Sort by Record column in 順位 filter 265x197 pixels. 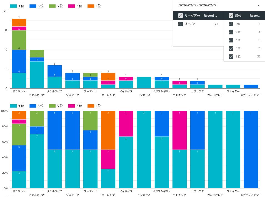click(x=255, y=16)
